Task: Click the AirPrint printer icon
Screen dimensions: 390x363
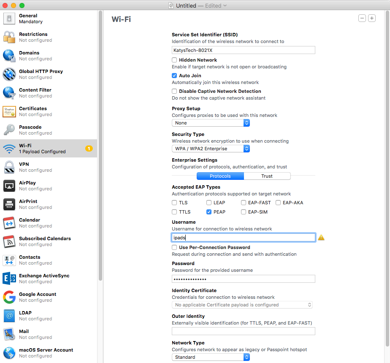Action: [9, 204]
